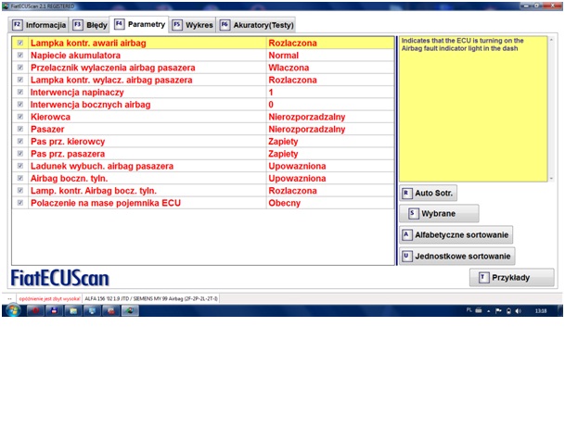Open the Action Center flag tray icon
Viewport: 565px width, 440px height.
click(499, 311)
